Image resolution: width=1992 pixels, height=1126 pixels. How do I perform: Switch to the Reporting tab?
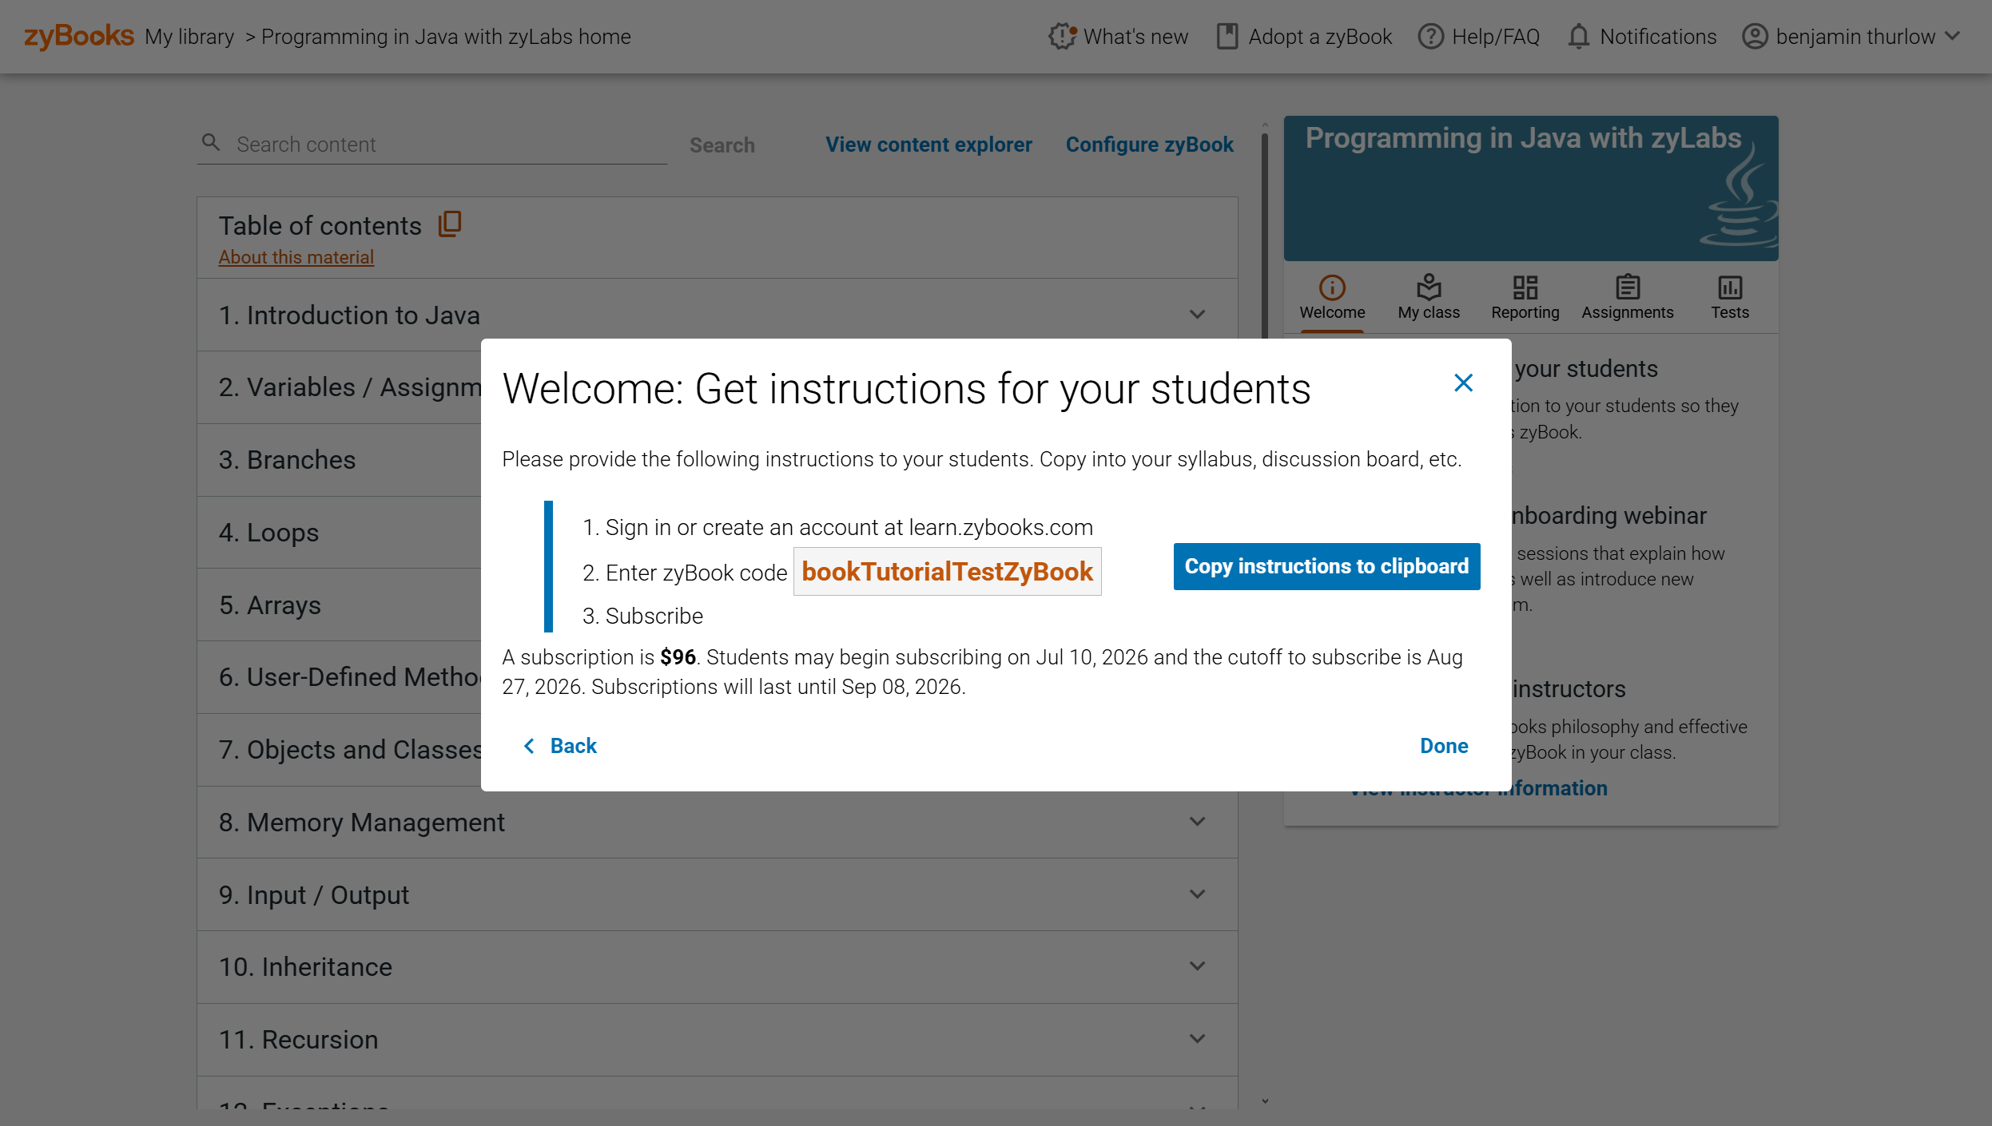(1525, 297)
